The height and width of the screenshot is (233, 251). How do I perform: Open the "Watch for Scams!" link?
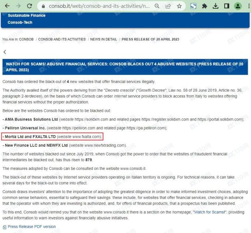click(x=209, y=212)
